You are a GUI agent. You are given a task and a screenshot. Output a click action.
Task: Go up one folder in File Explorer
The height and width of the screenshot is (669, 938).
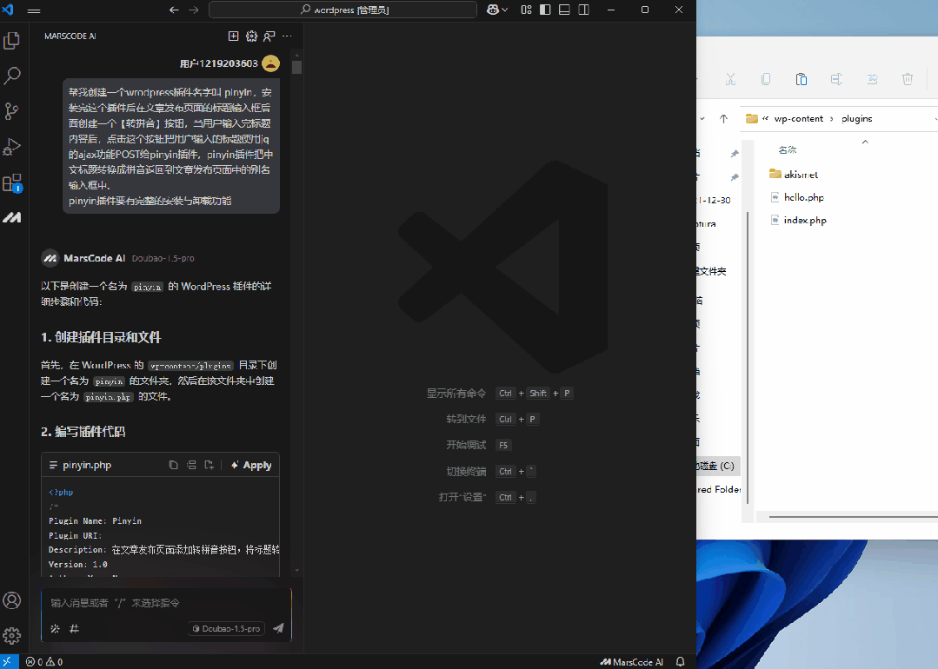point(723,118)
